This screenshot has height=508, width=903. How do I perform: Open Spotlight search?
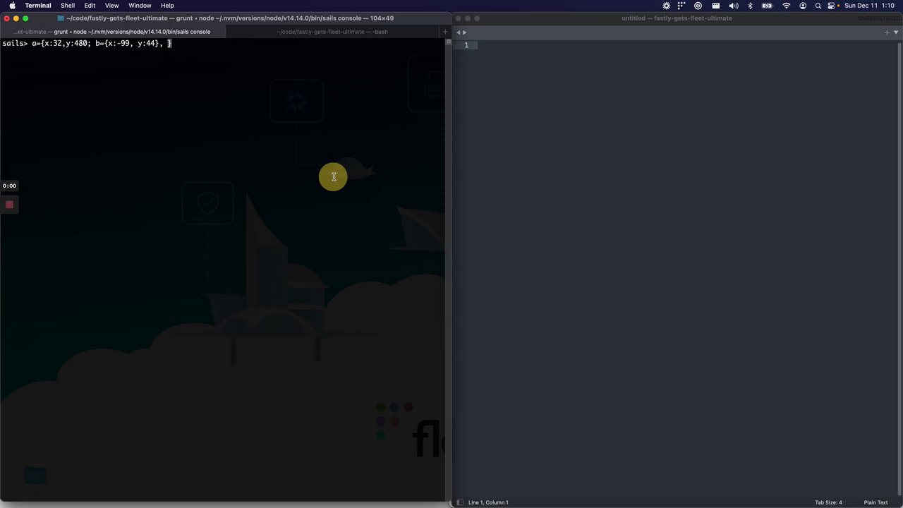click(x=818, y=6)
